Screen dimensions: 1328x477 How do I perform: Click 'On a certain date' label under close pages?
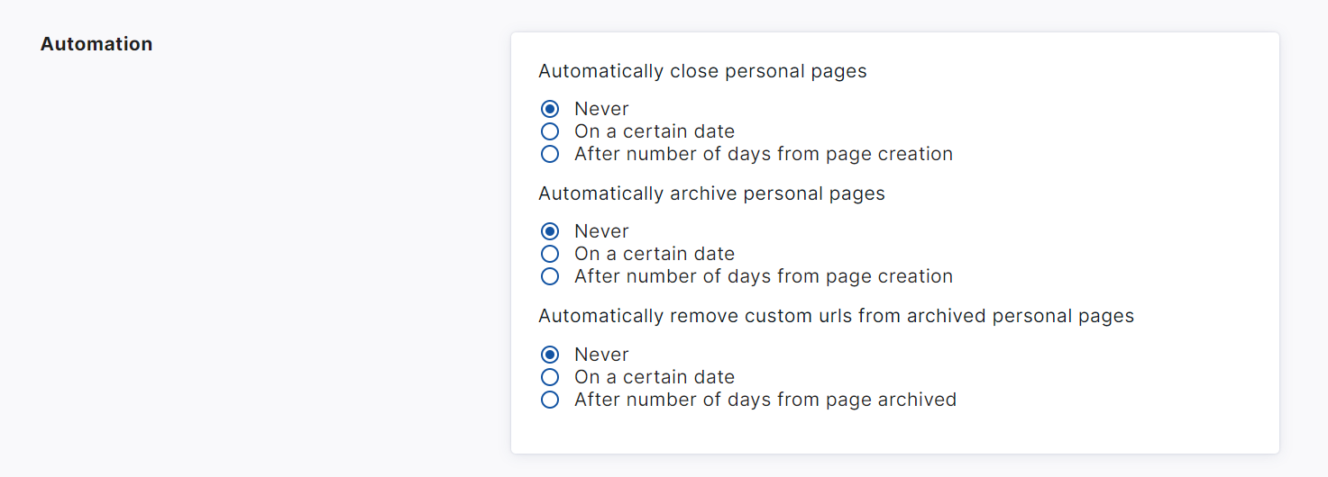click(655, 131)
